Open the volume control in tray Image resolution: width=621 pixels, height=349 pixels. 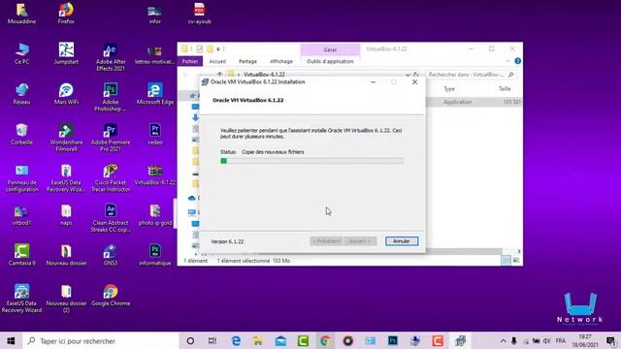pos(547,340)
